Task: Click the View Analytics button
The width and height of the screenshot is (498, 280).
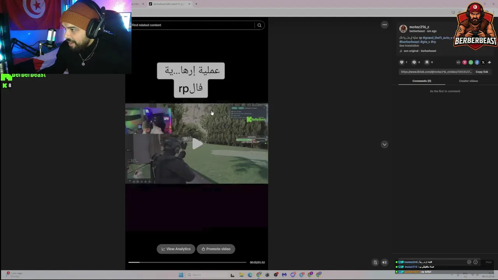Action: click(176, 249)
